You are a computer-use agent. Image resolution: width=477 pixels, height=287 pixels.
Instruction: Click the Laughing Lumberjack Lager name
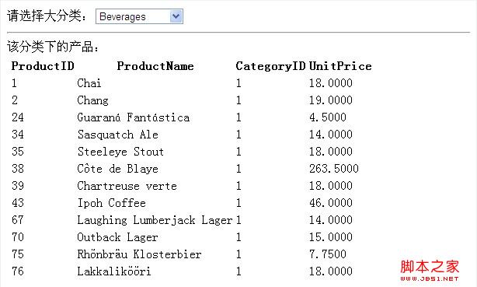tap(155, 220)
